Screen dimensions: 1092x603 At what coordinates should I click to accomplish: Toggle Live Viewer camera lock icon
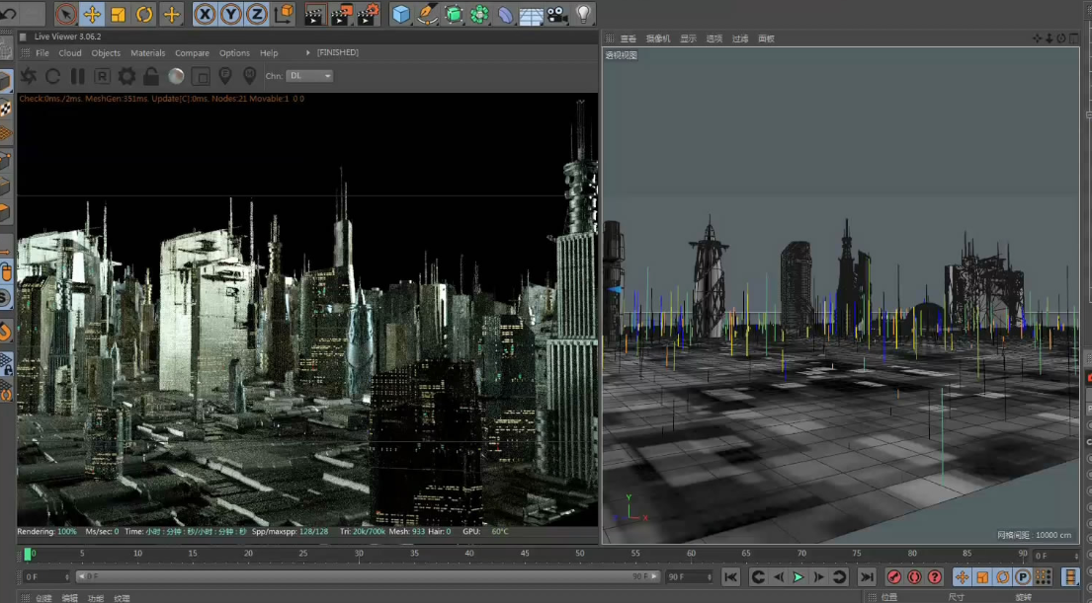(151, 76)
